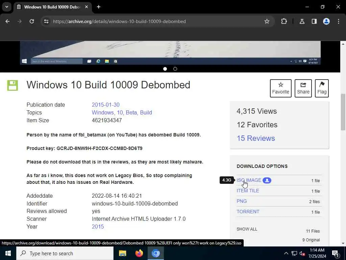Launch Firefox from the taskbar
Viewport: 346px width, 260px height.
(139, 253)
